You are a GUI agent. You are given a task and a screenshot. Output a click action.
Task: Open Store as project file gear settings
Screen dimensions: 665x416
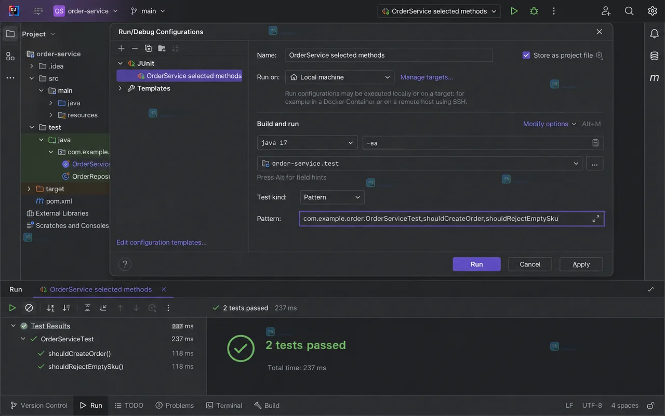pyautogui.click(x=599, y=55)
